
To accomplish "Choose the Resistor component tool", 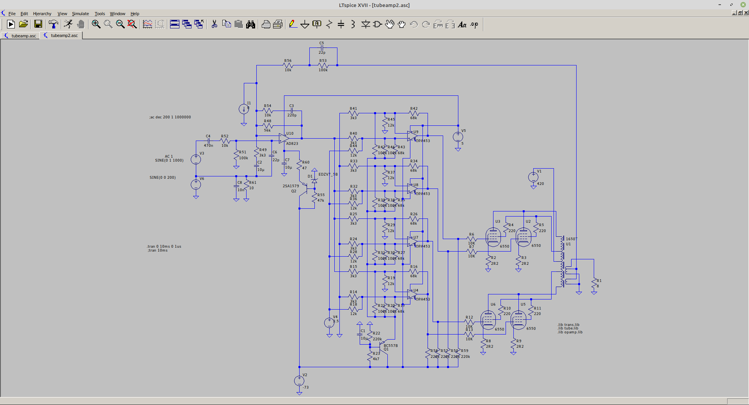I will (x=329, y=25).
